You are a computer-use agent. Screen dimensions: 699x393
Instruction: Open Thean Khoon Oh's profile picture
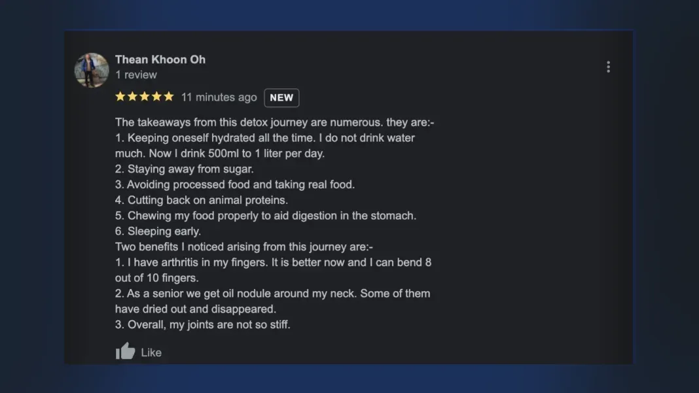tap(92, 71)
